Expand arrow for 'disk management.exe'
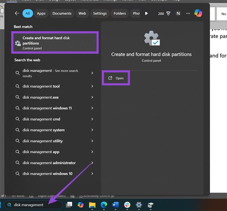227x211 pixels. [92, 97]
